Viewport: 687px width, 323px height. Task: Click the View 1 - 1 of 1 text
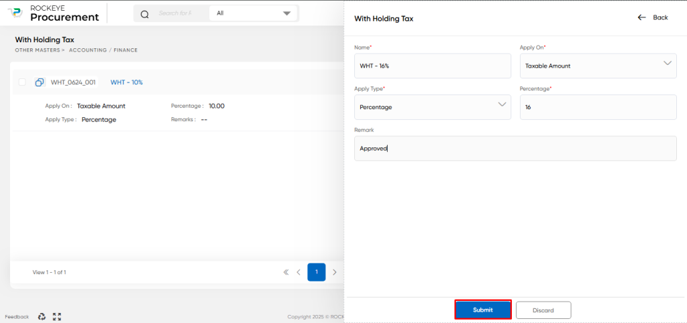[x=50, y=272]
